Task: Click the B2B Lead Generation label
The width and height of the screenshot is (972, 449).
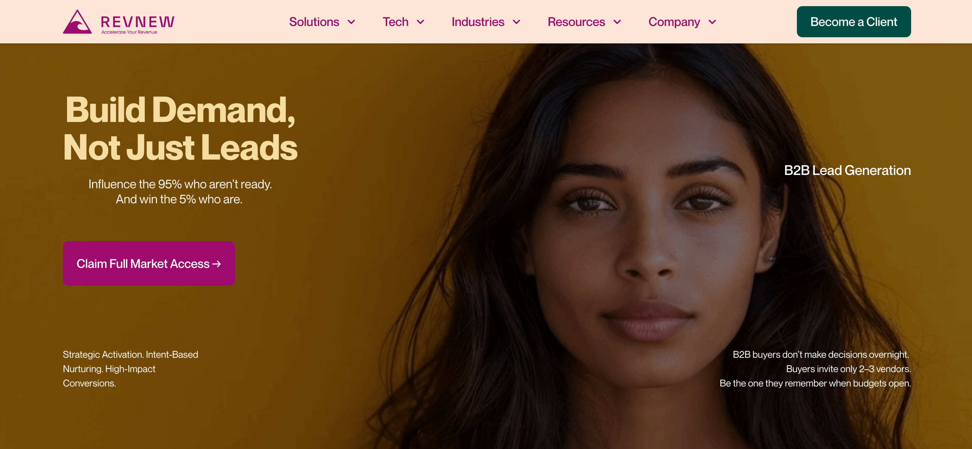Action: point(847,171)
